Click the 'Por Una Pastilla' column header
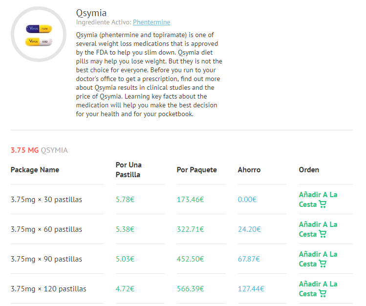The image size is (366, 306). [129, 169]
